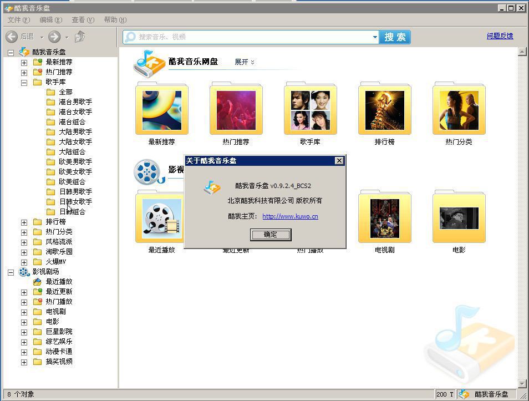Expand the 淘歌乐园 tree node

point(24,252)
